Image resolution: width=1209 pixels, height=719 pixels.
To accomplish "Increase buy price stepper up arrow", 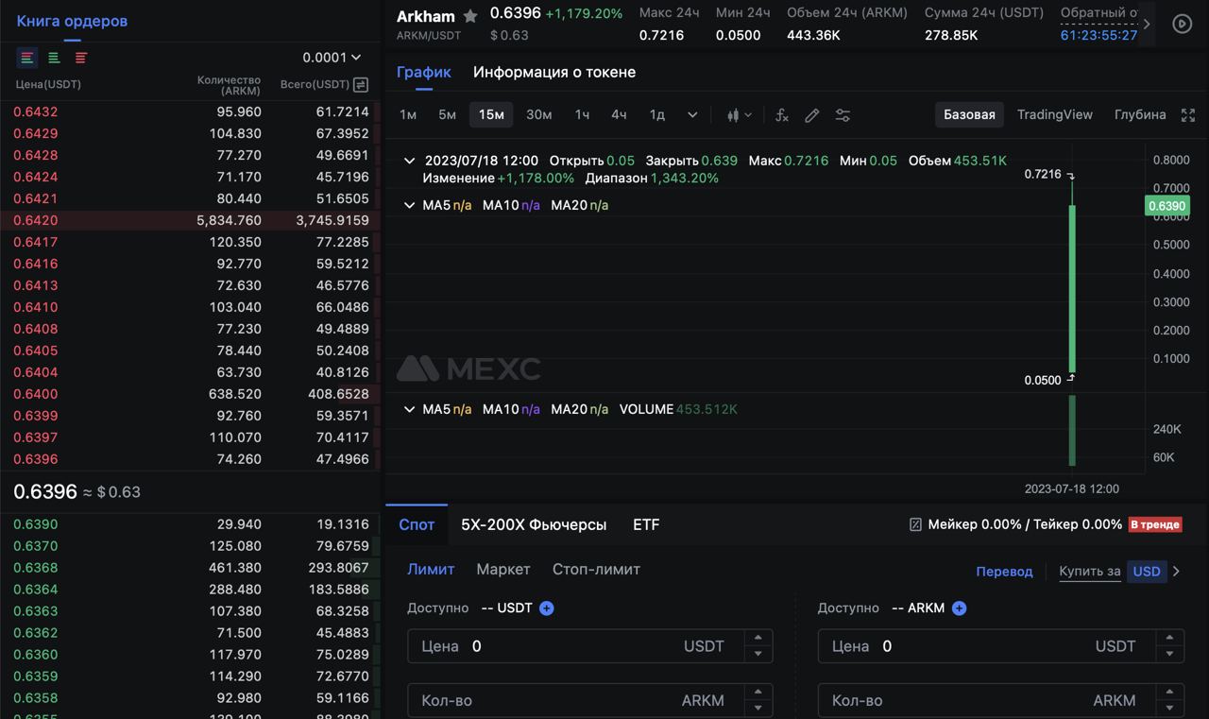I will coord(758,639).
